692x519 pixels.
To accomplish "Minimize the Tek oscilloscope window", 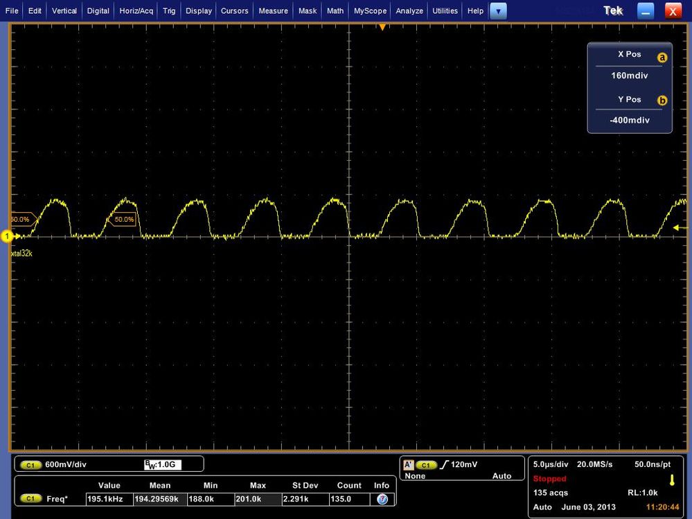I will (645, 12).
